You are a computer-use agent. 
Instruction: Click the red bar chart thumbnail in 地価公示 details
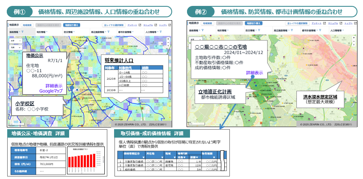pyautogui.click(x=87, y=160)
